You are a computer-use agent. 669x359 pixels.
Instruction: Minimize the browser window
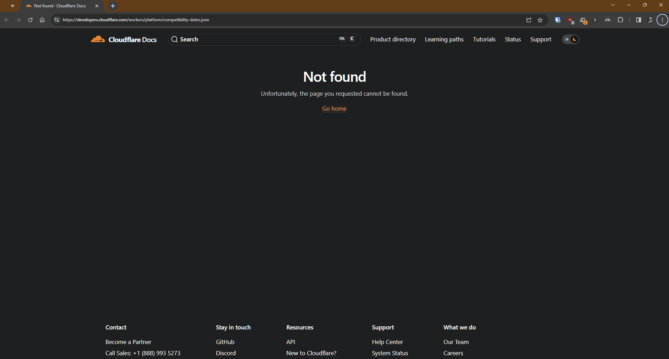629,5
